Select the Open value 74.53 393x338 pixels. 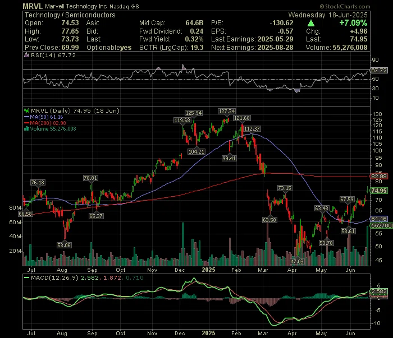pos(70,23)
